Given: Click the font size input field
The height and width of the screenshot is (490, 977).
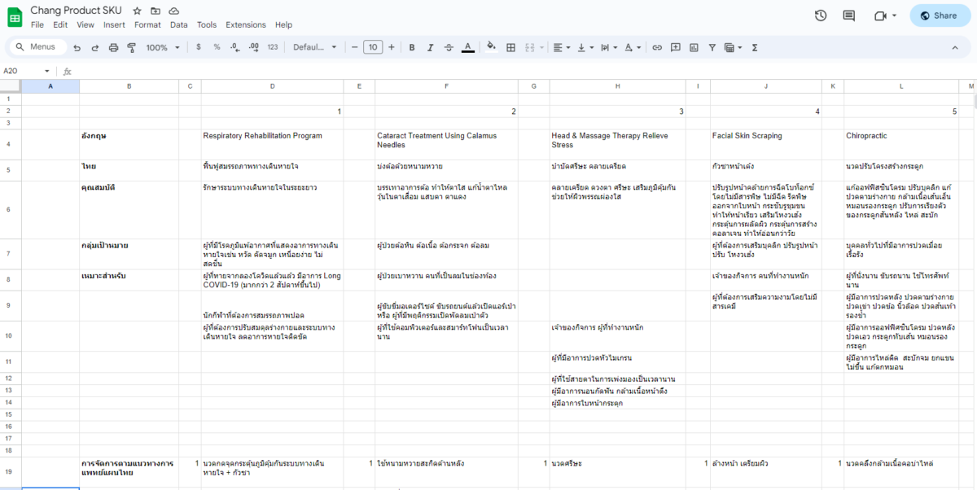Looking at the screenshot, I should coord(373,47).
